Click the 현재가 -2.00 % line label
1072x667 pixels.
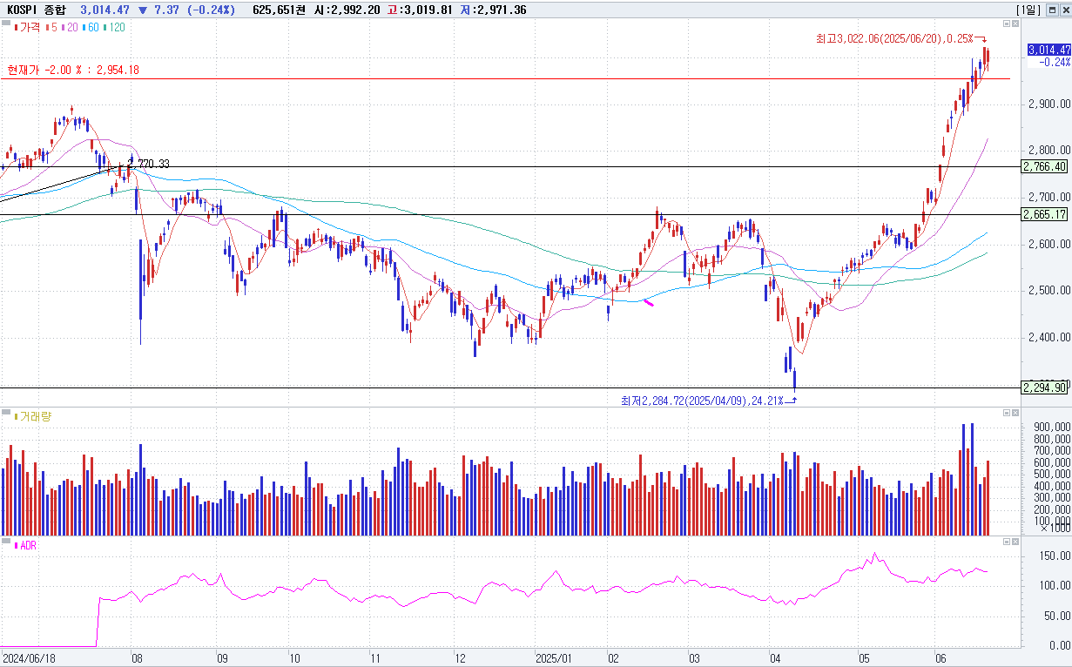pos(73,70)
